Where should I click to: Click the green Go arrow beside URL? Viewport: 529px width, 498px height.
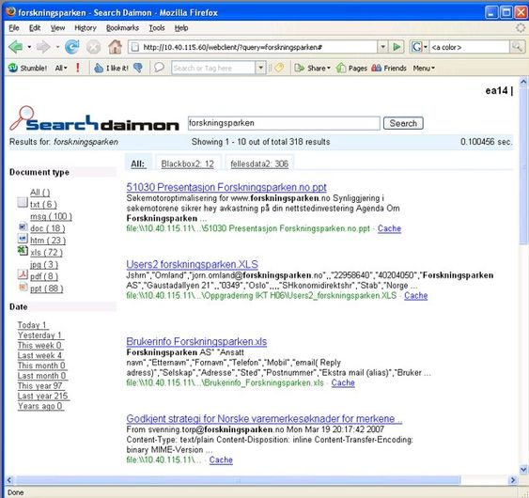[397, 47]
